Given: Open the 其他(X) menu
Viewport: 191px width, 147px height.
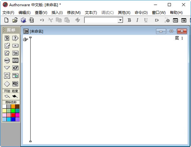Looking at the screenshot, I should click(x=124, y=12).
